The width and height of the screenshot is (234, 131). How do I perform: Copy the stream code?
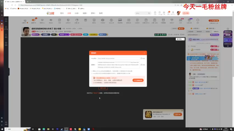click(143, 65)
